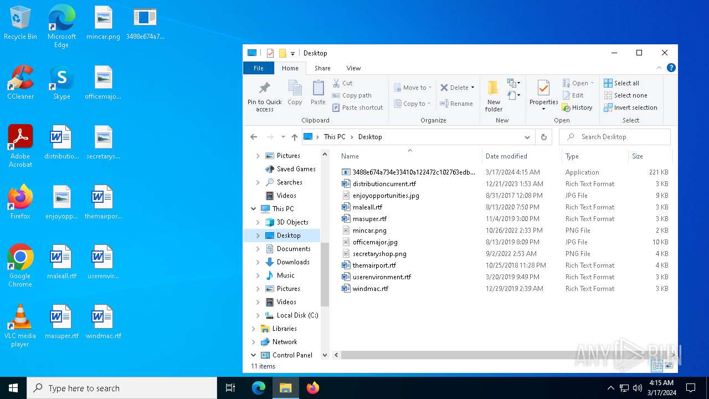The height and width of the screenshot is (399, 709).
Task: Click the Help question mark icon
Action: [671, 68]
